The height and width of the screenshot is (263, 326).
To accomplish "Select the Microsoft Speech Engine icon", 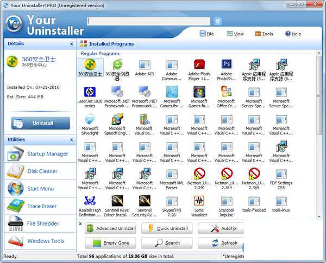I will [x=117, y=119].
